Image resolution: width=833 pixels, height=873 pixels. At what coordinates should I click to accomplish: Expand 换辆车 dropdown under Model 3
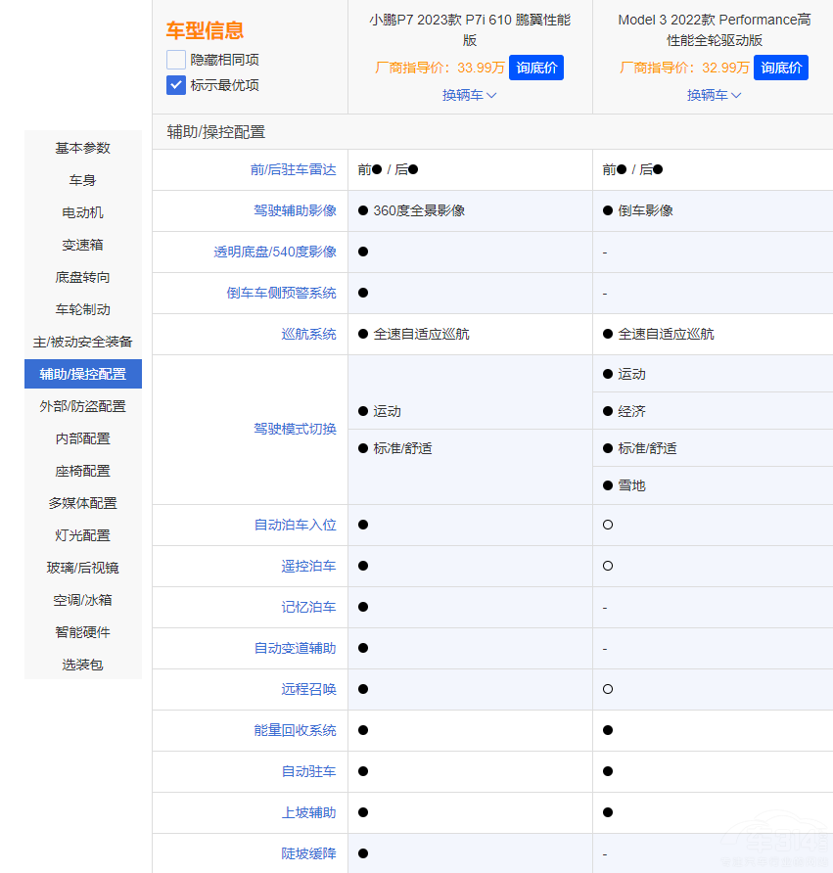point(715,95)
